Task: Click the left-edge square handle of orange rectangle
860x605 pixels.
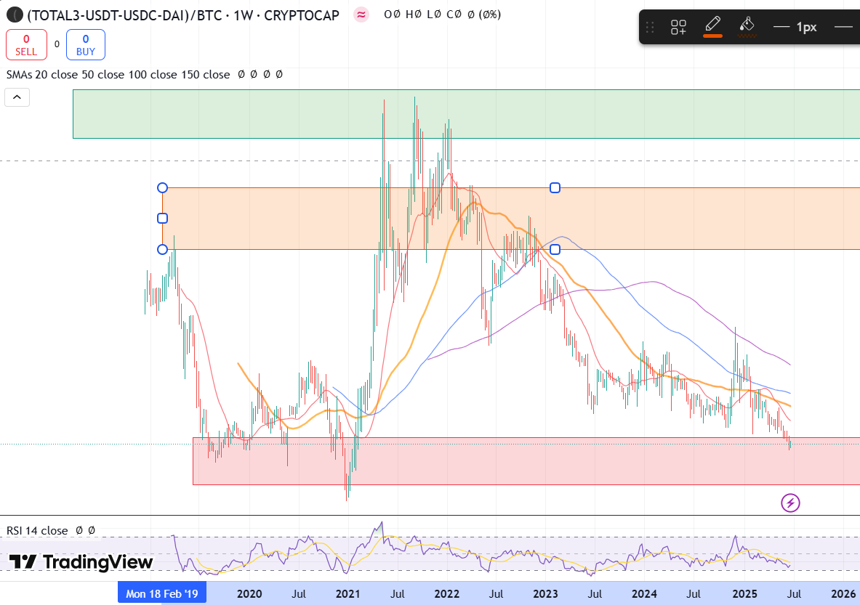Action: [162, 219]
